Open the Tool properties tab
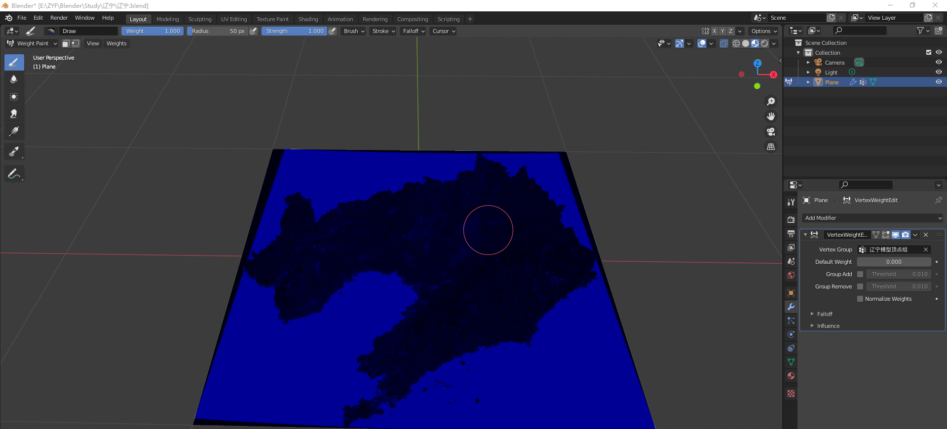The height and width of the screenshot is (429, 947). coord(791,202)
